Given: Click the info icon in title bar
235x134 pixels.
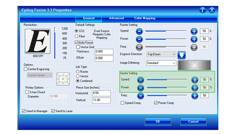Looking at the screenshot, I should [202, 10].
